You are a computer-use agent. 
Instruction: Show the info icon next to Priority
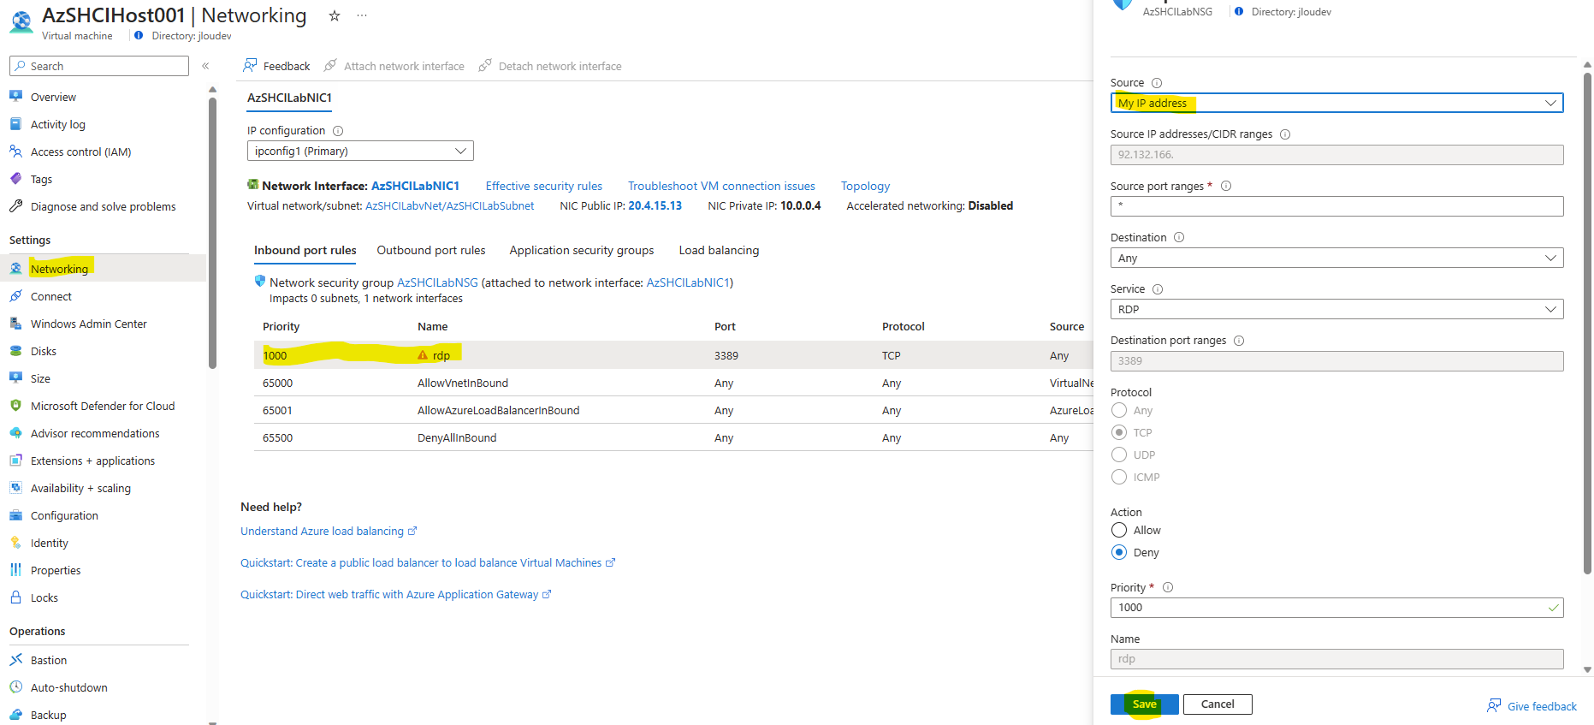pyautogui.click(x=1168, y=587)
